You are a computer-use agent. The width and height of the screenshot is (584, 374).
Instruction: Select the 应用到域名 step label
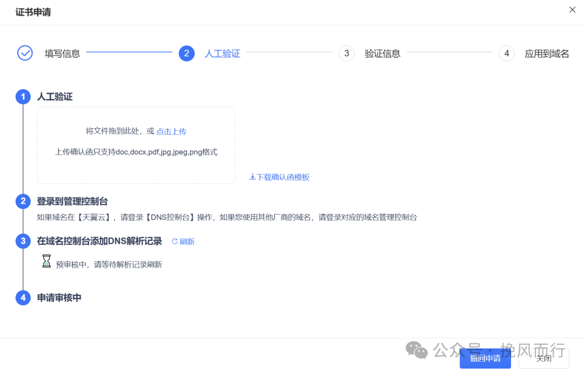[547, 54]
